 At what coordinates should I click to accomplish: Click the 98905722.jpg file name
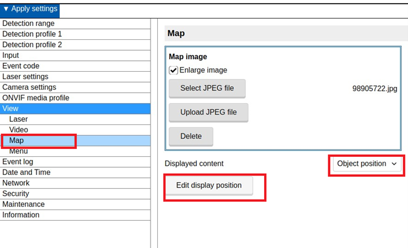pos(374,89)
